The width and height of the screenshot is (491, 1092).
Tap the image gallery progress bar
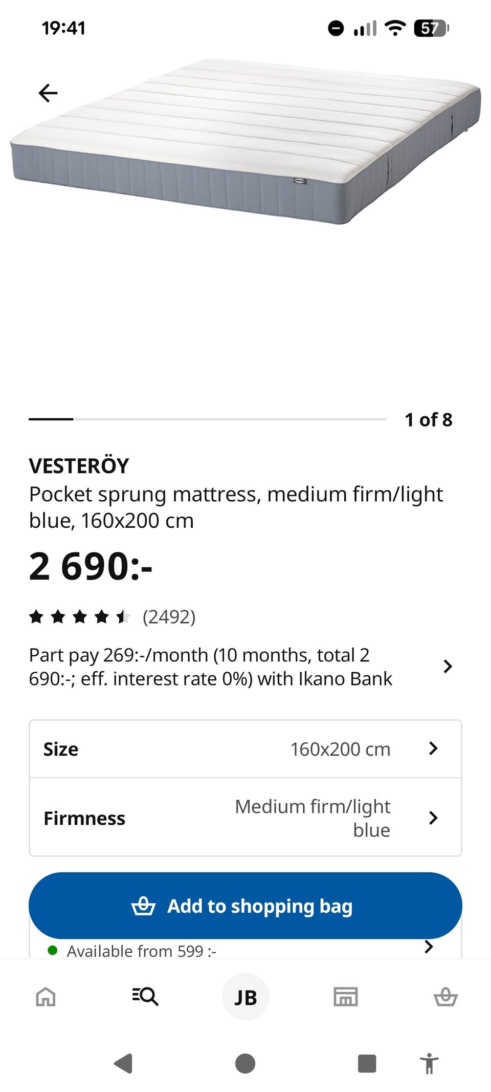(x=207, y=419)
